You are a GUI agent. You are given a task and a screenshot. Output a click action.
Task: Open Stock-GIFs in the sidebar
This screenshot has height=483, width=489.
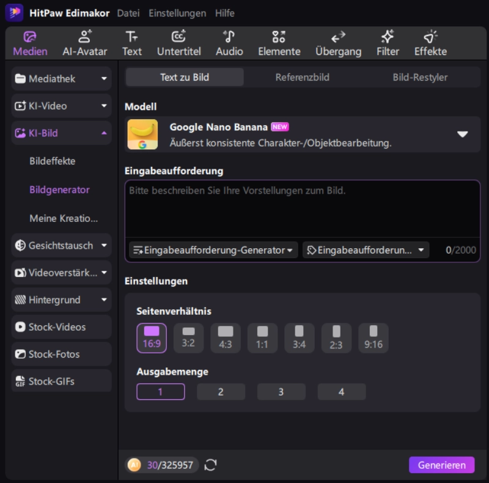coord(61,381)
